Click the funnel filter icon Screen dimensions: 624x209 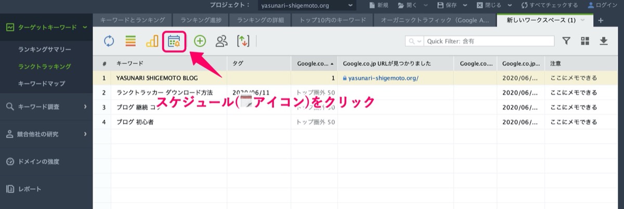tap(566, 41)
